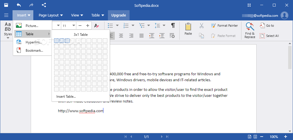Expand the Table submenu item
293x140 pixels.
pos(32,34)
